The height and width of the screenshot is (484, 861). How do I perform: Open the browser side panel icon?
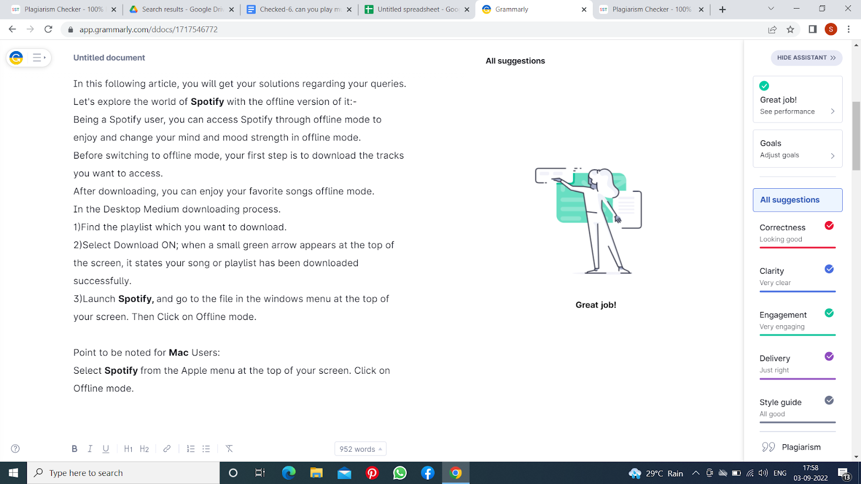pos(813,30)
